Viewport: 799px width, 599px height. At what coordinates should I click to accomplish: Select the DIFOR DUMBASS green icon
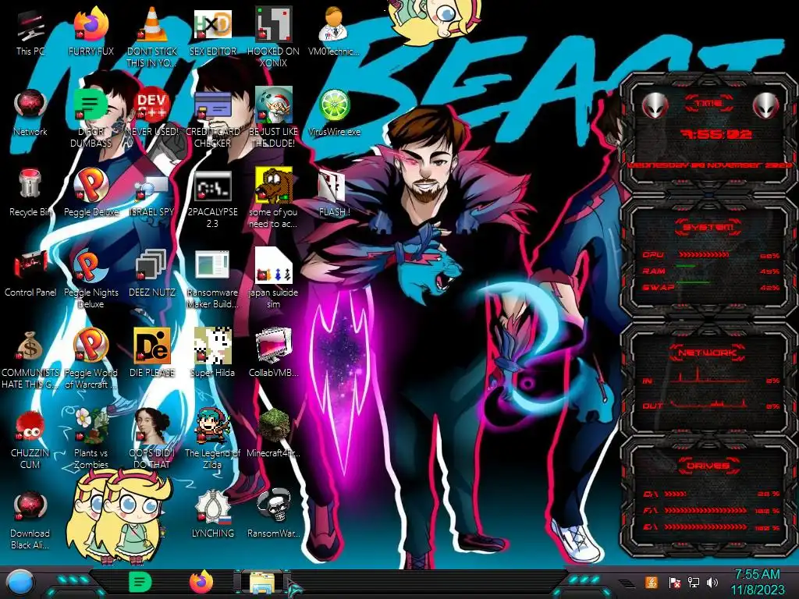[91, 105]
